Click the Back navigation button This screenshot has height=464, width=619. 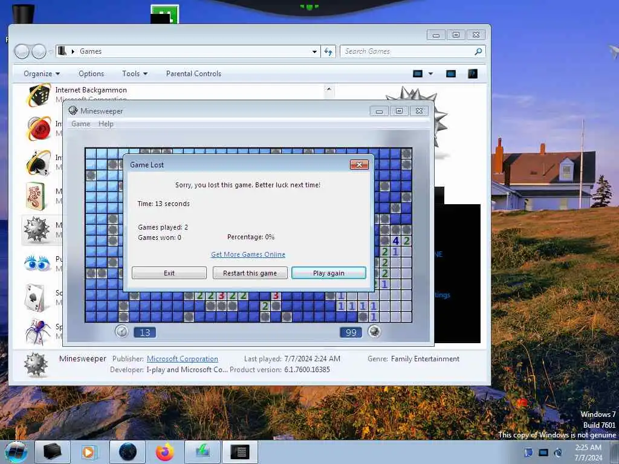click(x=22, y=51)
